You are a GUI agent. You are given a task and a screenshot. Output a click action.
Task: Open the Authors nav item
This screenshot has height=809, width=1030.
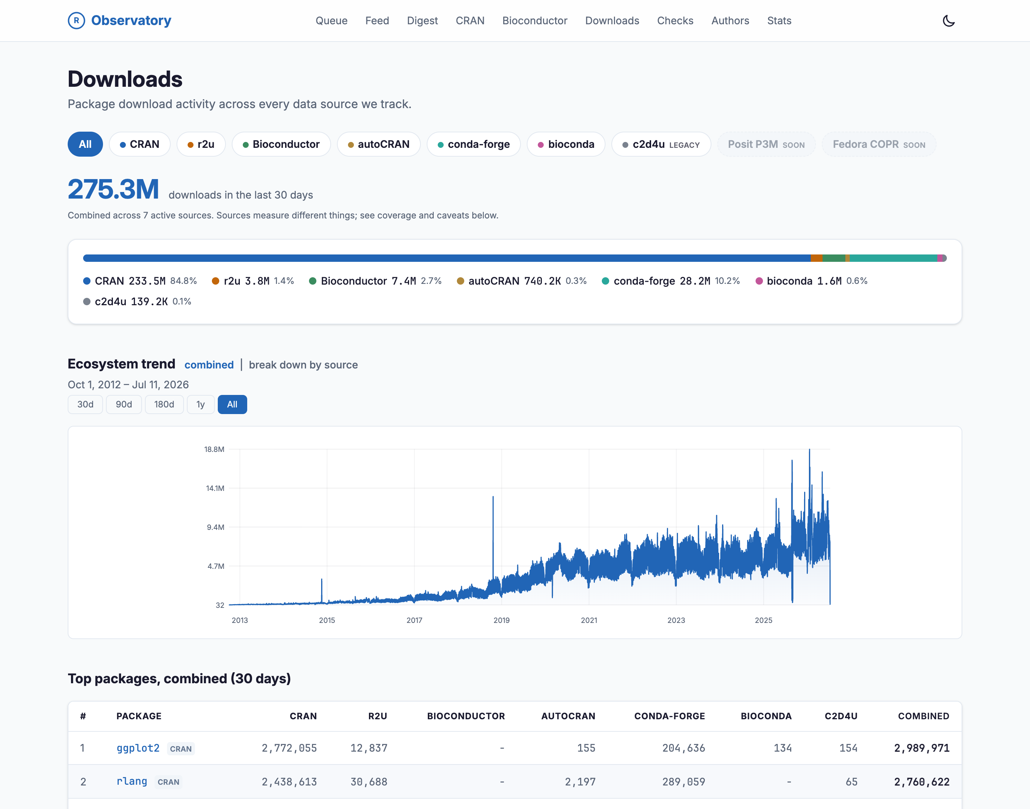pyautogui.click(x=730, y=21)
